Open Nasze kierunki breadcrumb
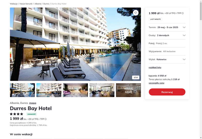 click(x=26, y=4)
